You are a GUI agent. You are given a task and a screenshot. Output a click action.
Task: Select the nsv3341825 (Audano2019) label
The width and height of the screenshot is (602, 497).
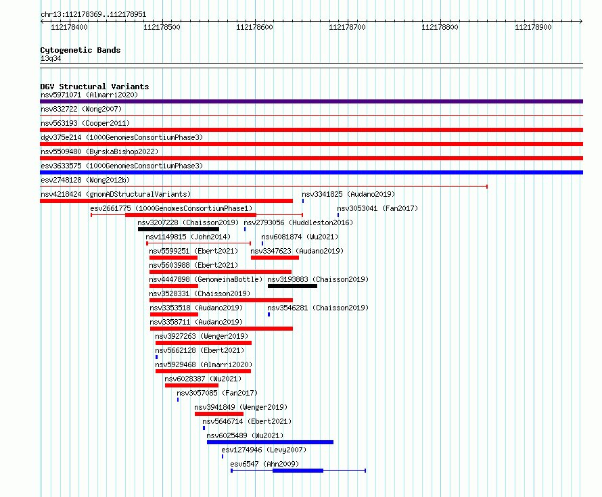coord(348,194)
